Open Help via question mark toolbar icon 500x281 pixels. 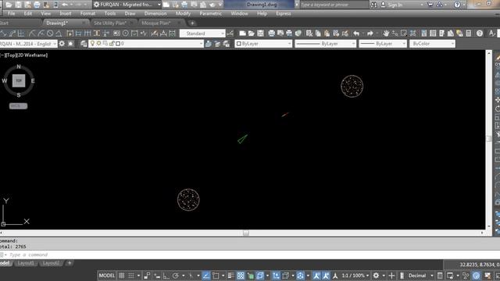(479, 34)
